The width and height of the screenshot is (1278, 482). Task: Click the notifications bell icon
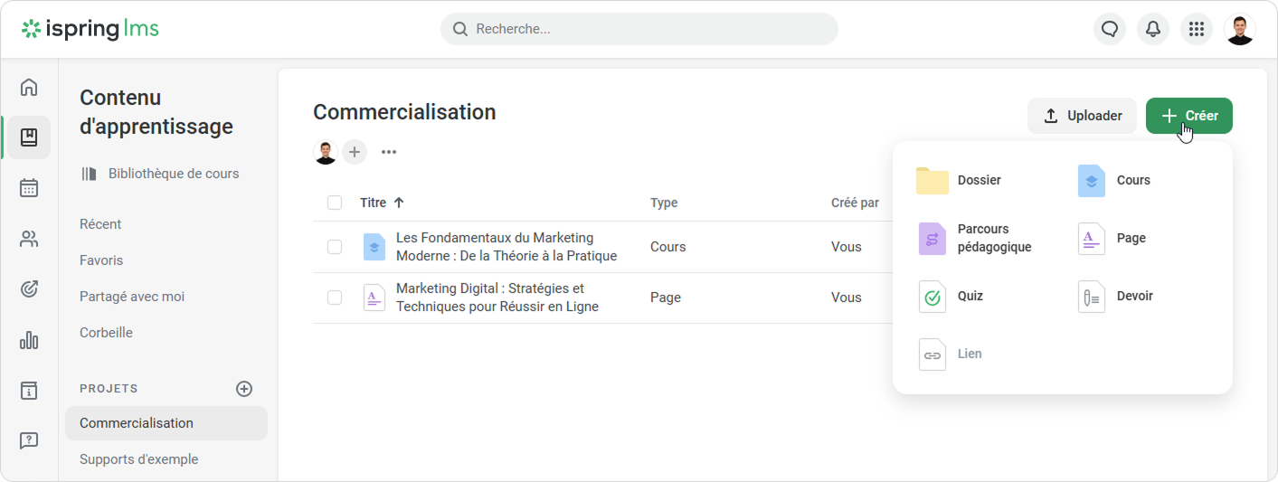1153,29
